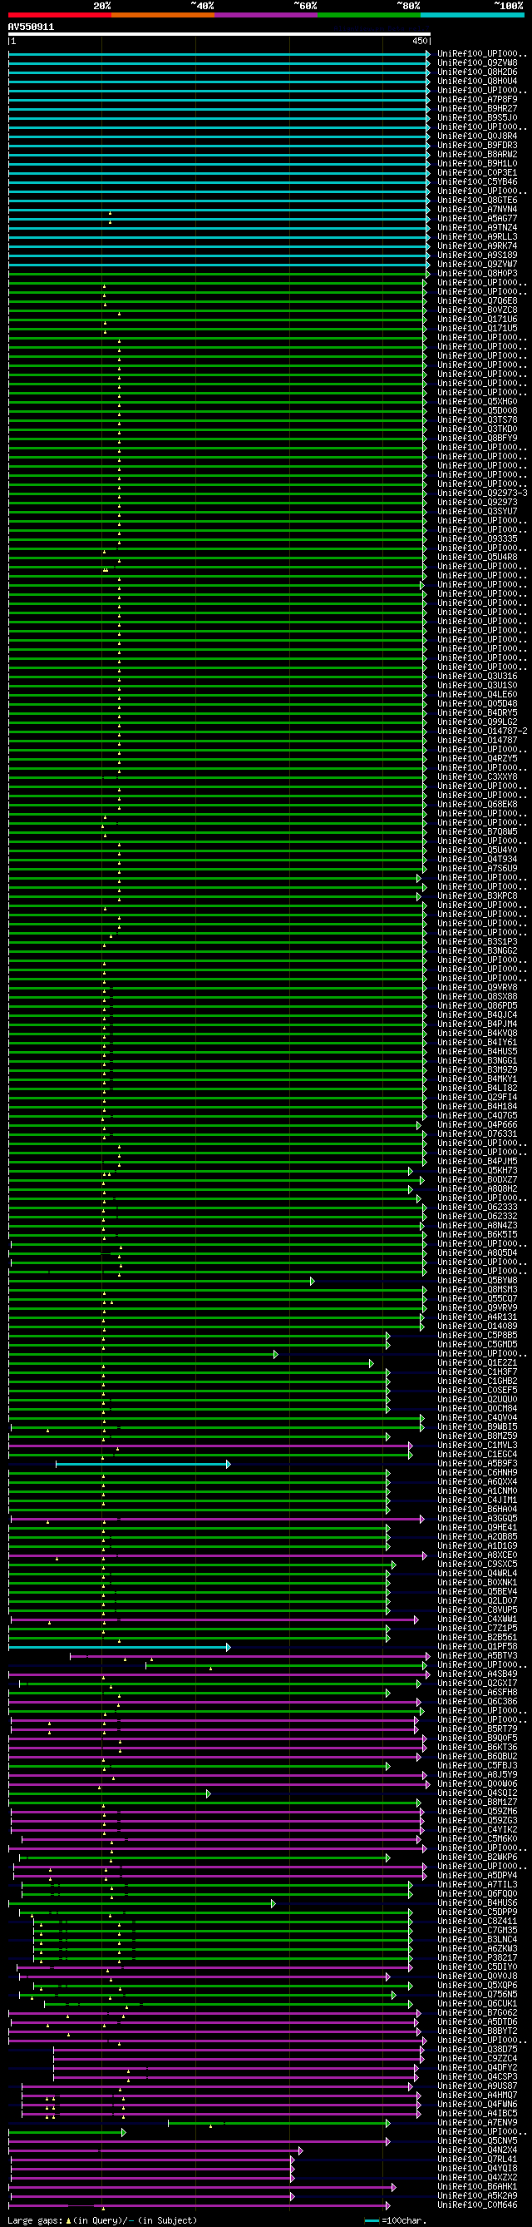Select hit label UniRef100_Q1E2Z1
The width and height of the screenshot is (532, 2227).
(x=478, y=1363)
